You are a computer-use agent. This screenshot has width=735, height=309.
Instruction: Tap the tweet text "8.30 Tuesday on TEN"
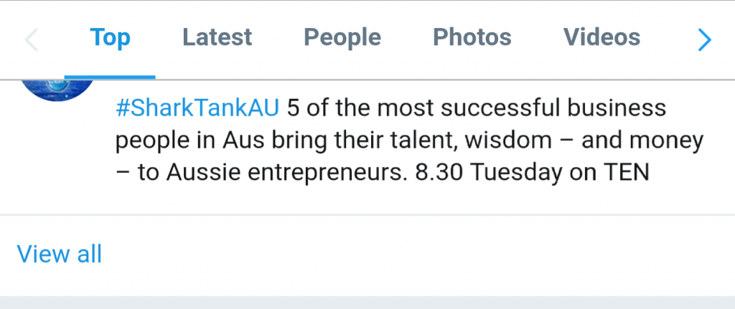tap(532, 173)
